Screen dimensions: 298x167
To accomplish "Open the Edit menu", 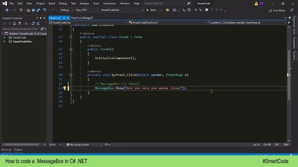I will [20, 3].
